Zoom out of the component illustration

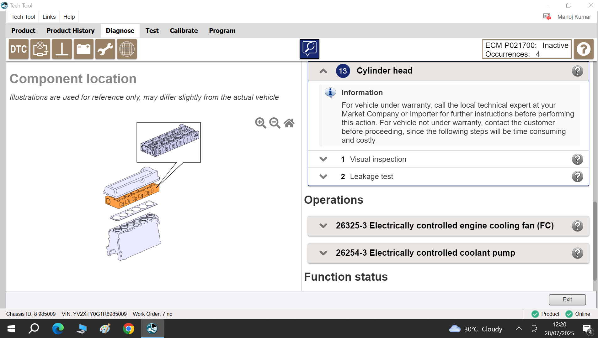click(275, 123)
